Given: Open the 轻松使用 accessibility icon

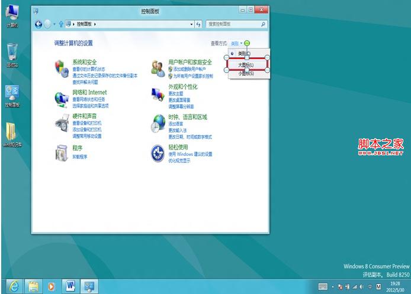Looking at the screenshot, I should point(158,153).
